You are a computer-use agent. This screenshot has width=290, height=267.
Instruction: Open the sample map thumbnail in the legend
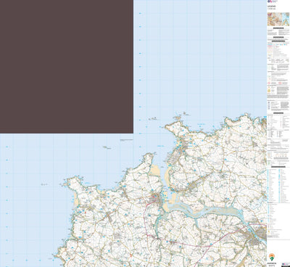[x=278, y=19]
